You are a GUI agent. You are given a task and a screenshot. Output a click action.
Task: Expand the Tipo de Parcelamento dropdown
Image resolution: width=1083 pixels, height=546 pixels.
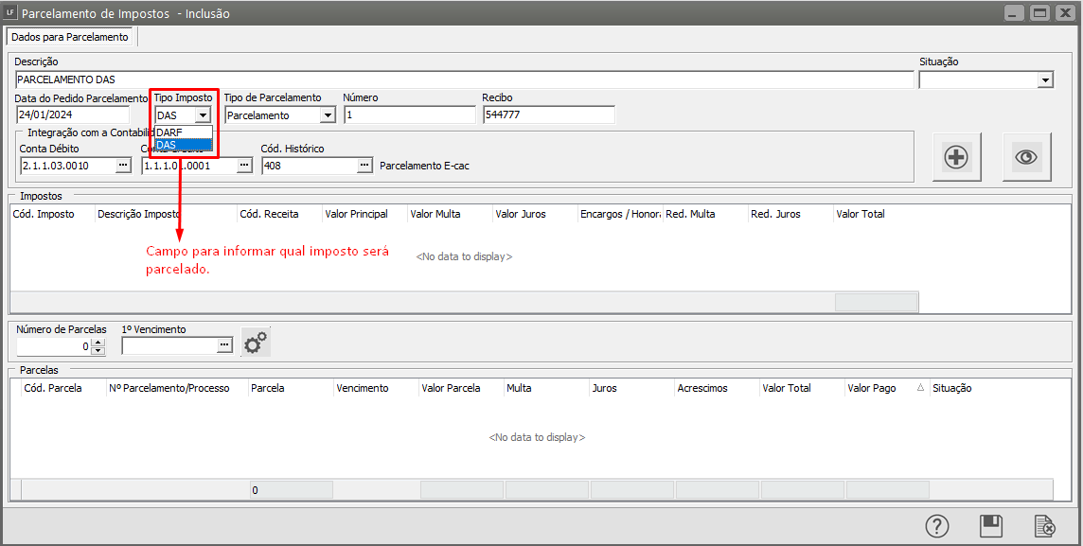point(328,115)
